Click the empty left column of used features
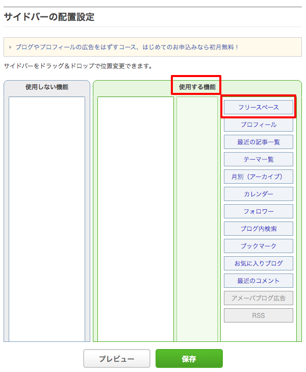The image size is (306, 372). (136, 219)
